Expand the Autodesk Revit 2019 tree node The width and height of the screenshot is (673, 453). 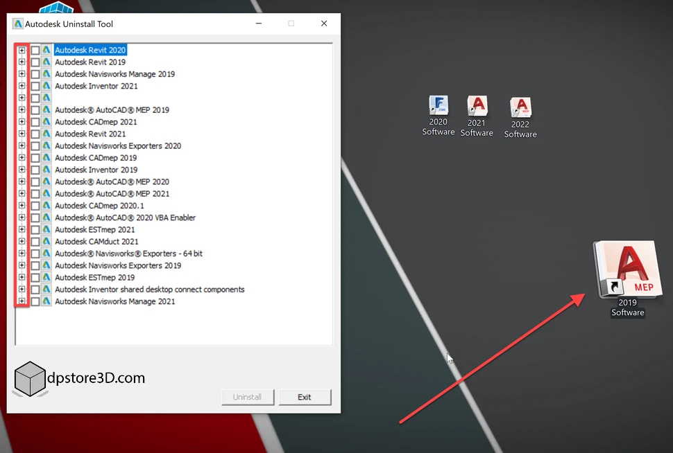(x=22, y=62)
